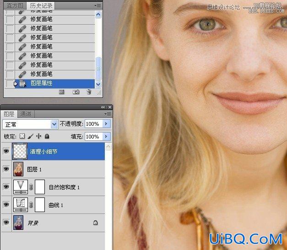Enable lock image pixels brush icon
This screenshot has height=250, width=287.
pyautogui.click(x=30, y=136)
